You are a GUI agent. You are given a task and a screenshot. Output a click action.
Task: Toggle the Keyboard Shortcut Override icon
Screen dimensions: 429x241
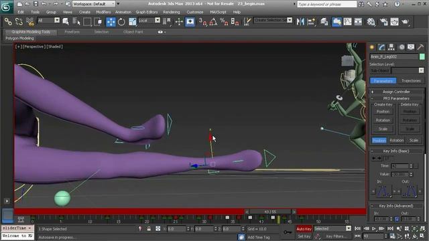click(190, 21)
